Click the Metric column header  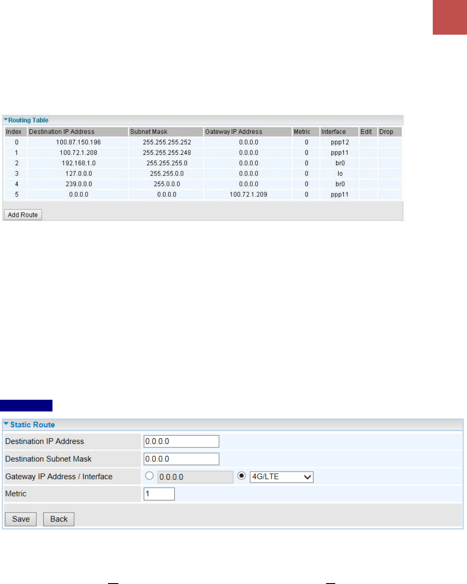tap(306, 132)
